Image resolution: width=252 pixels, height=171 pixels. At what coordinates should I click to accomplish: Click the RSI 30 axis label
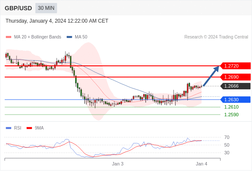pos(227,153)
